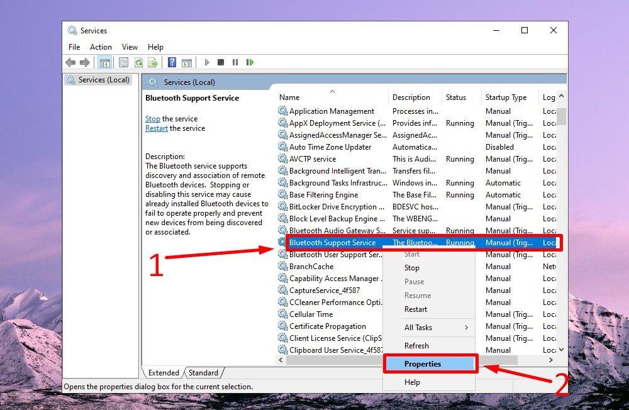Viewport: 629px width, 410px height.
Task: Toggle the Show/Hide Console Tree icon
Action: point(104,62)
